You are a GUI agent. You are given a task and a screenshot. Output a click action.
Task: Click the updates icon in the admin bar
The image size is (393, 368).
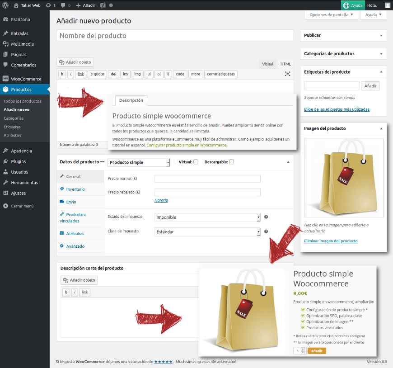pos(48,5)
